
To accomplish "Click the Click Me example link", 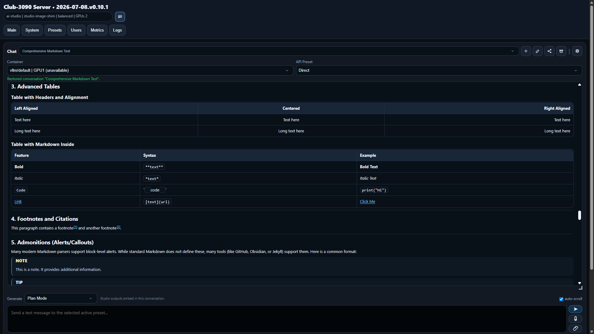I will coord(367,201).
